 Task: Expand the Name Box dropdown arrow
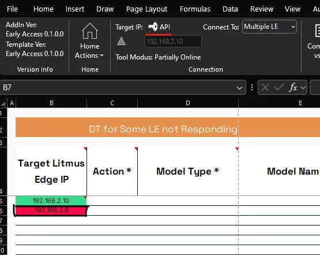coord(239,88)
